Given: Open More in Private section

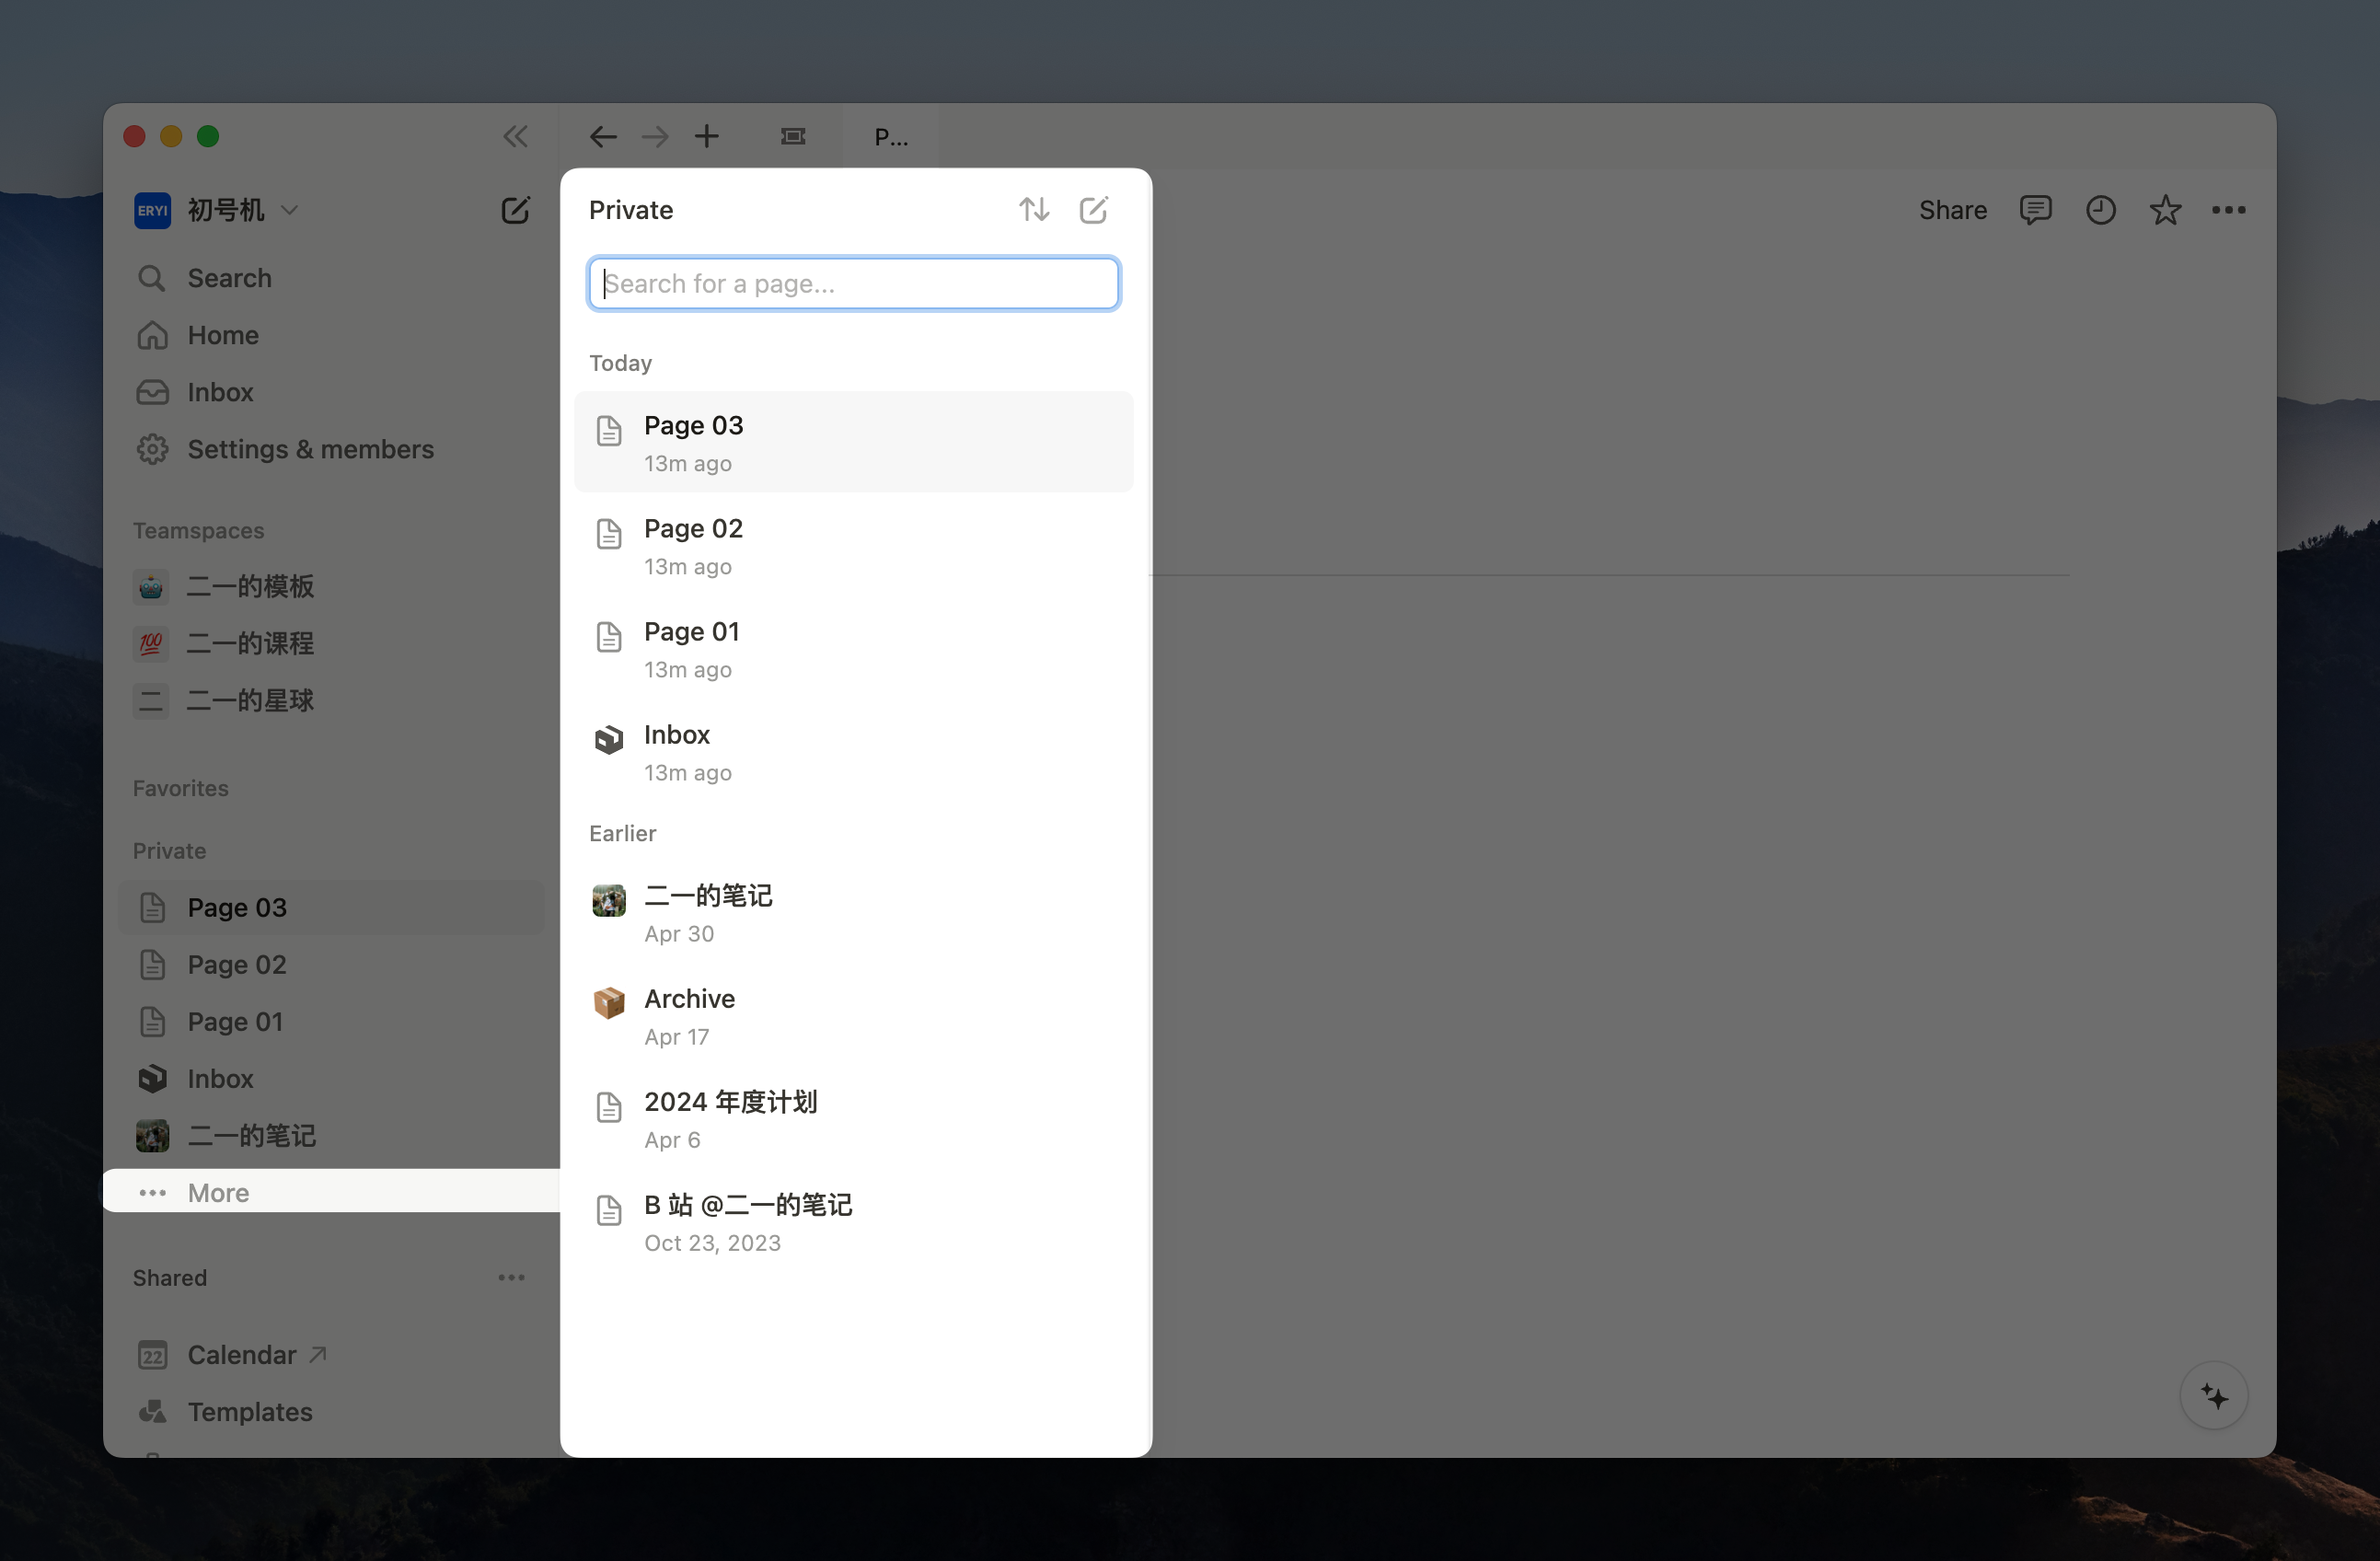Looking at the screenshot, I should pyautogui.click(x=218, y=1192).
